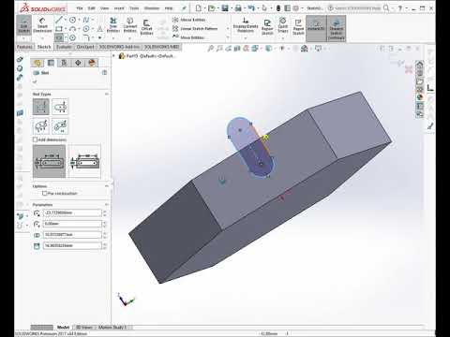Activate the Trim Entities tool
The image size is (450, 337).
pyautogui.click(x=113, y=25)
